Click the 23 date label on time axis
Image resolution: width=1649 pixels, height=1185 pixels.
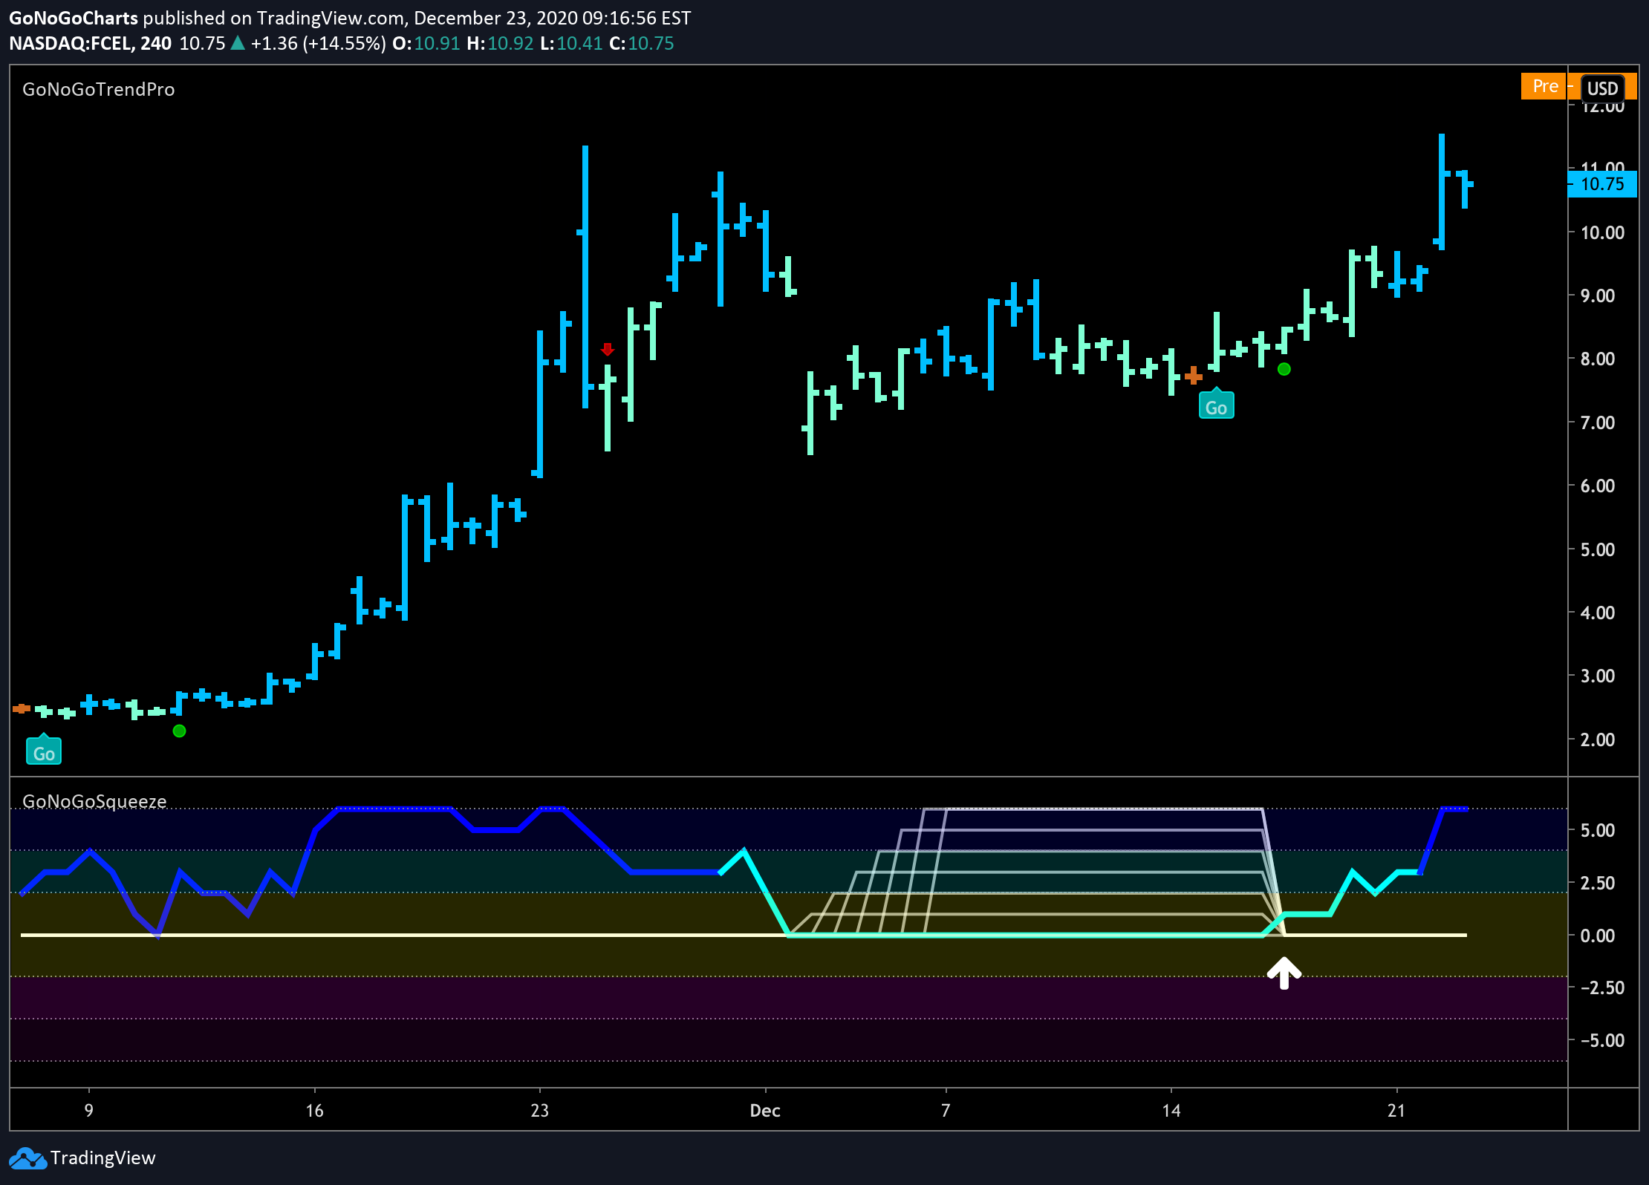point(540,1111)
